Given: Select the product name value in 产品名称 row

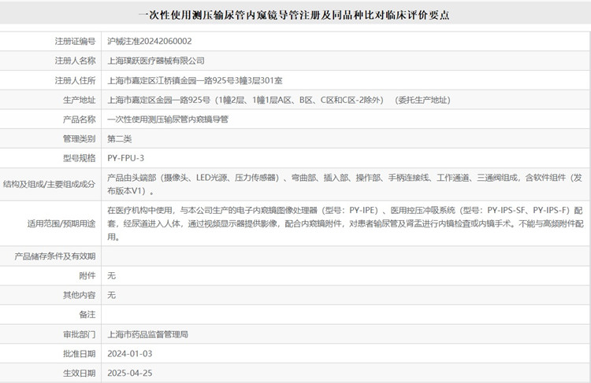Looking at the screenshot, I should pyautogui.click(x=167, y=120).
